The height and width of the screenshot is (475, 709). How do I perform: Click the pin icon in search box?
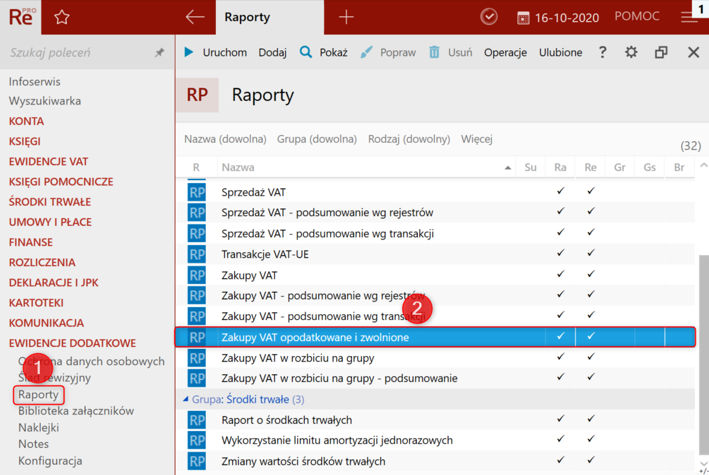click(x=159, y=53)
